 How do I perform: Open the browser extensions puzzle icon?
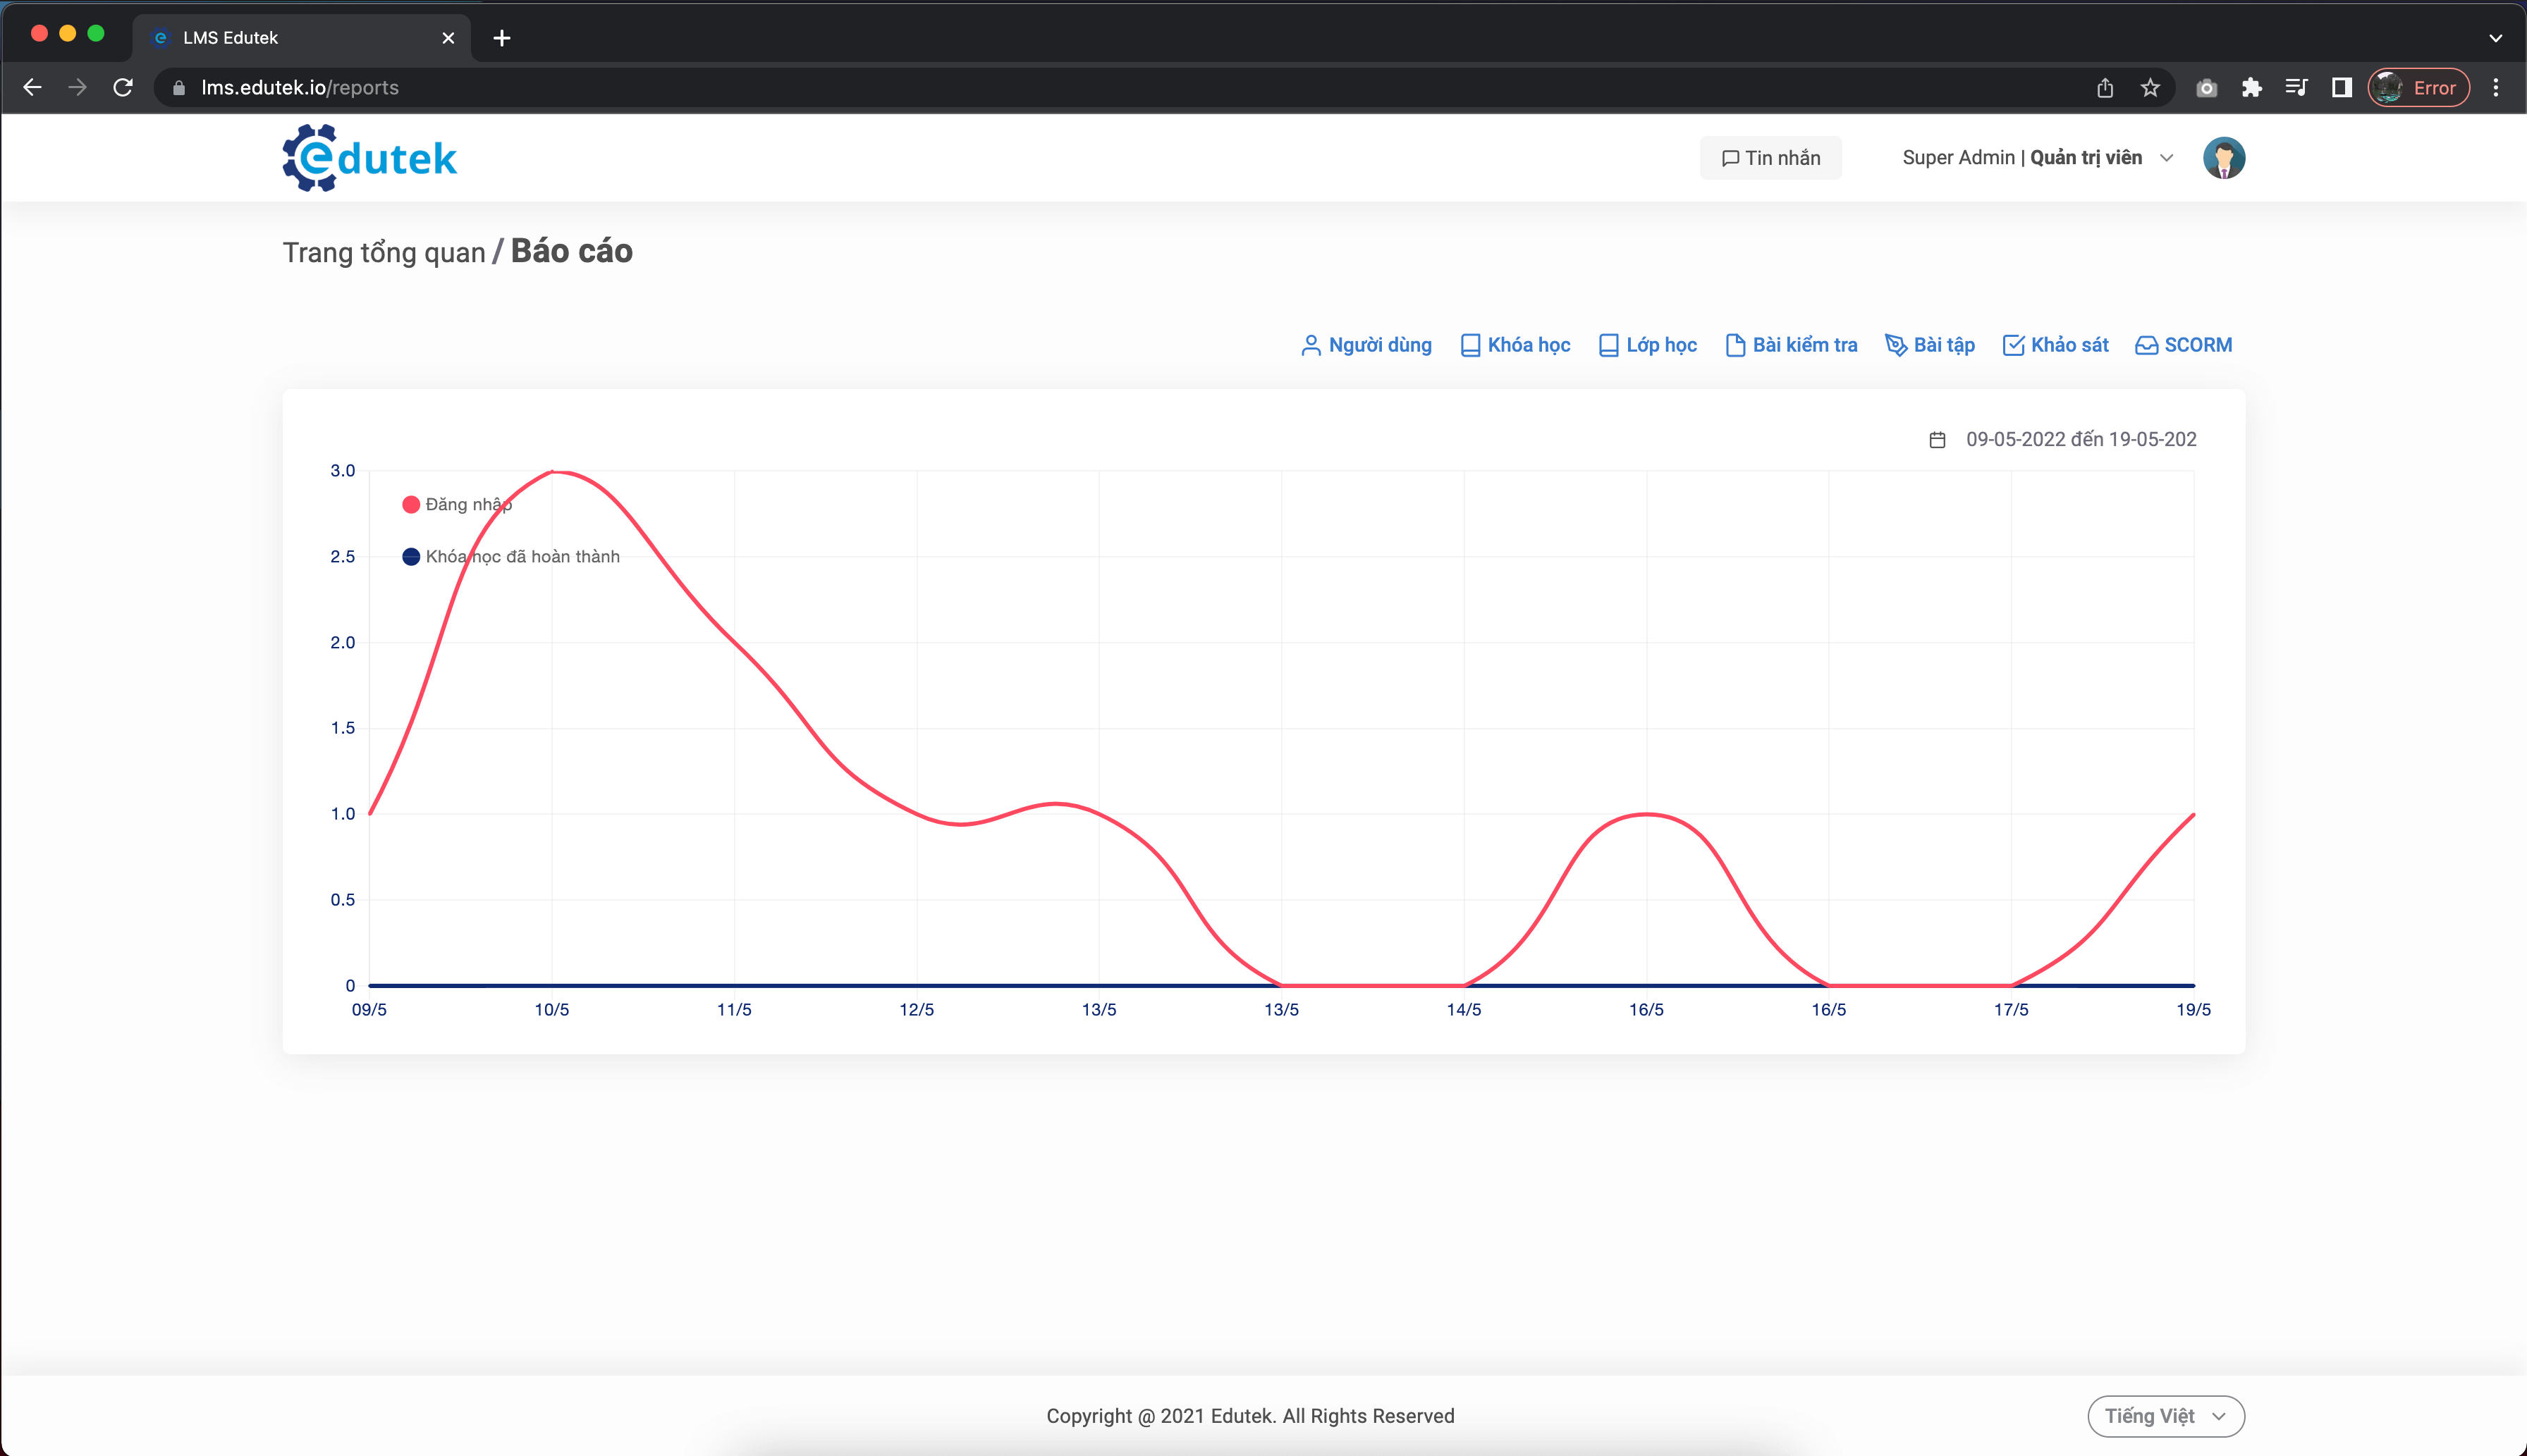pos(2251,88)
